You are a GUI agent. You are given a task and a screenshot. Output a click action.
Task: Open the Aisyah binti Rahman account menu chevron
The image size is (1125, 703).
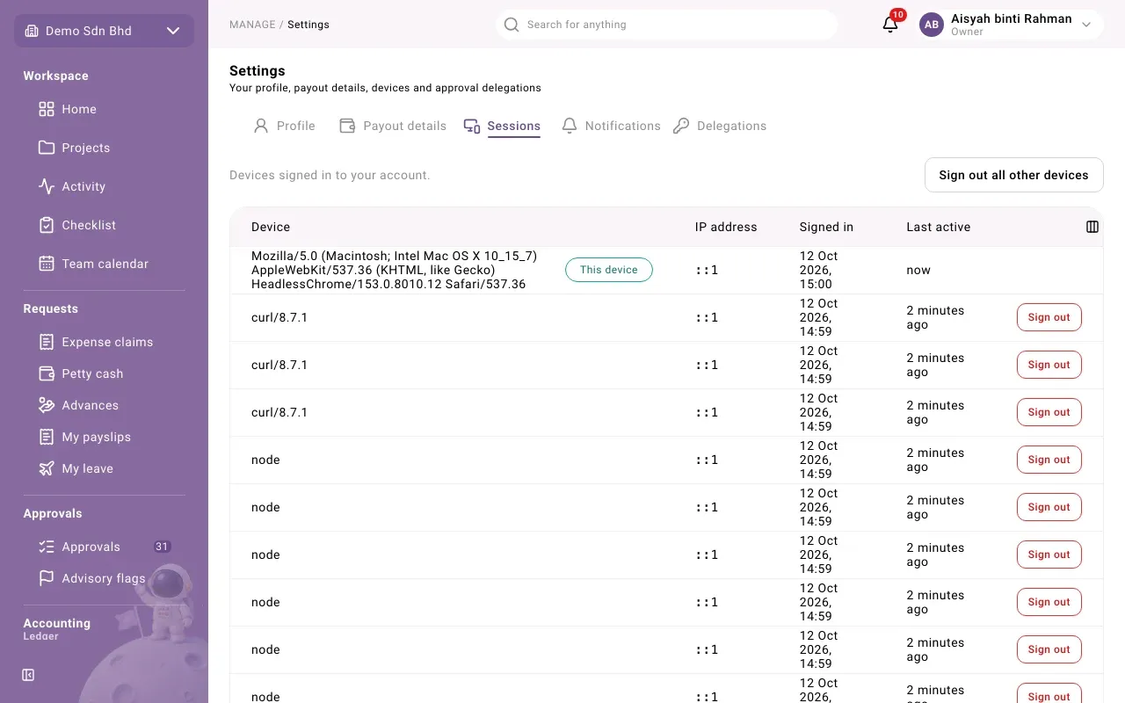pyautogui.click(x=1086, y=25)
